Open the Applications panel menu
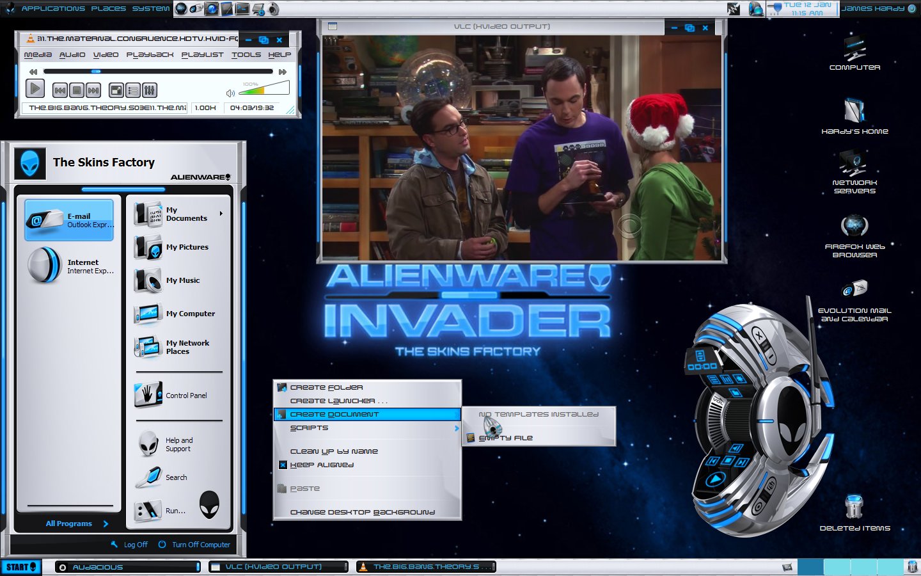 pyautogui.click(x=53, y=8)
